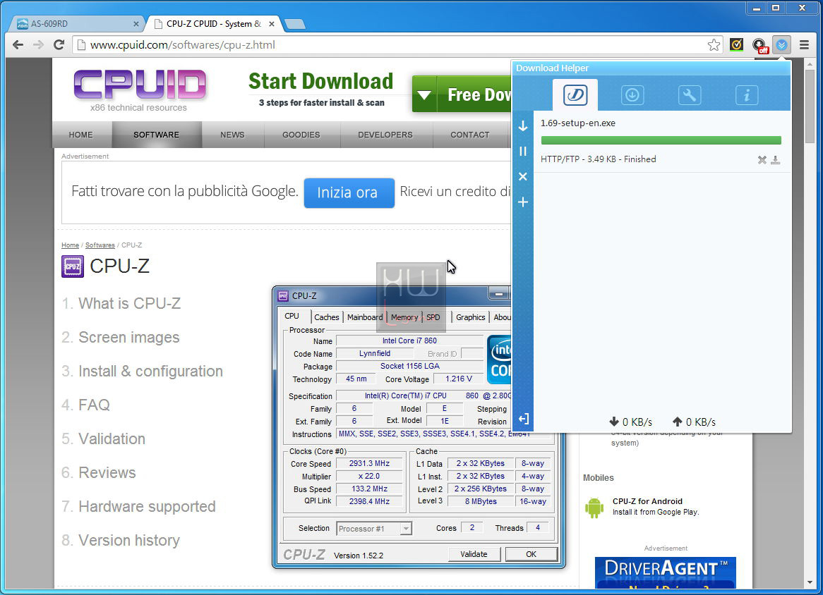Image resolution: width=823 pixels, height=595 pixels.
Task: Click the green dropdown arrow beside Free Download
Action: pos(425,94)
